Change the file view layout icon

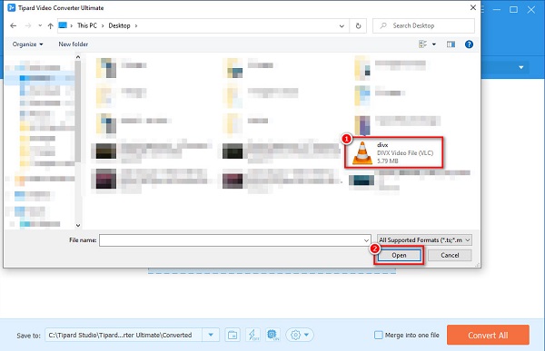[422, 44]
